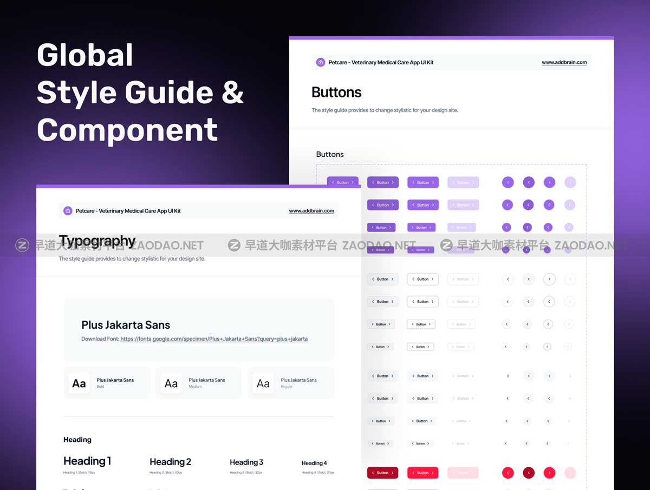Click the disabled light purple Button in top row
This screenshot has width=650, height=490.
[x=463, y=182]
